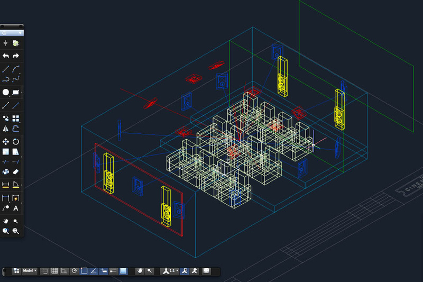This screenshot has height=282, width=423.
Task: Toggle Snap Mode in status bar
Action: click(45, 271)
